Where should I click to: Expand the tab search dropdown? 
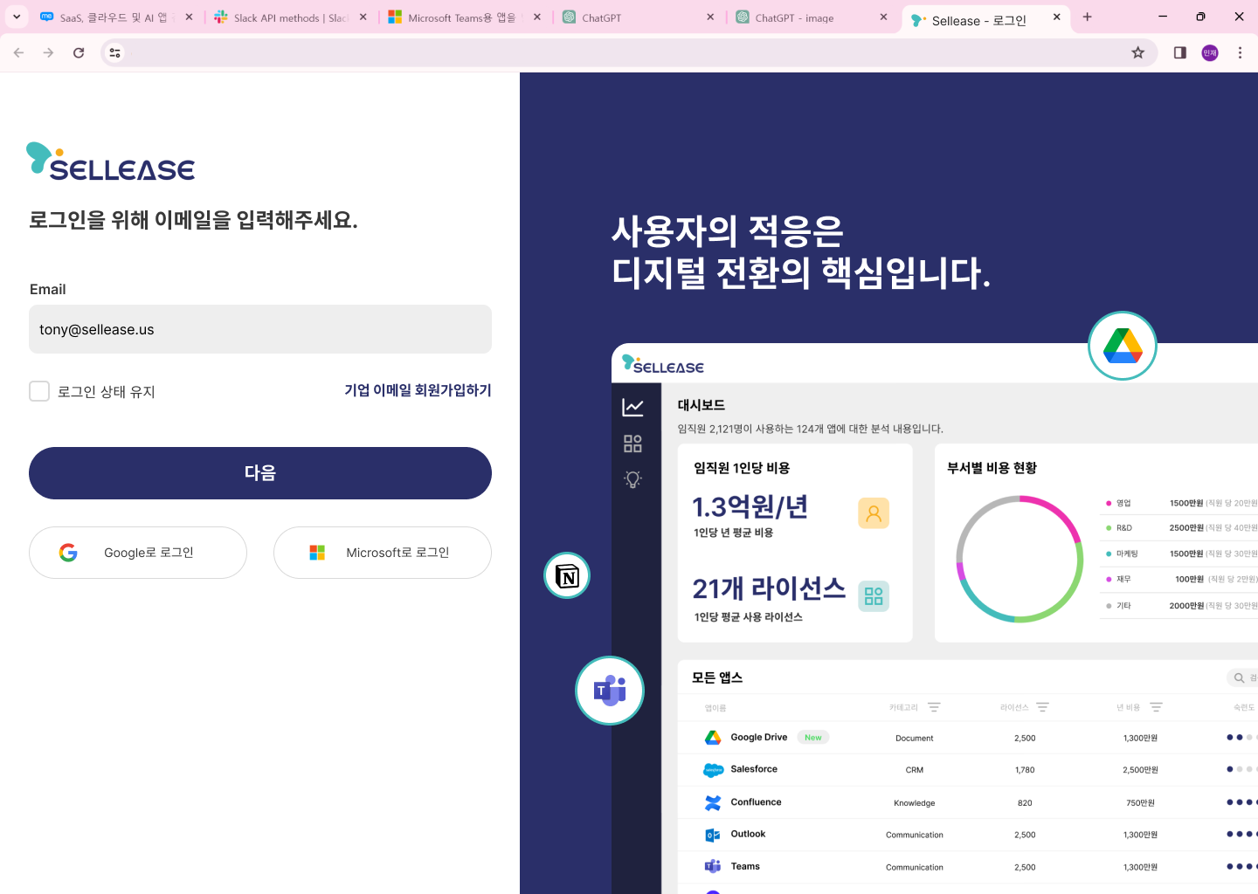coord(17,17)
